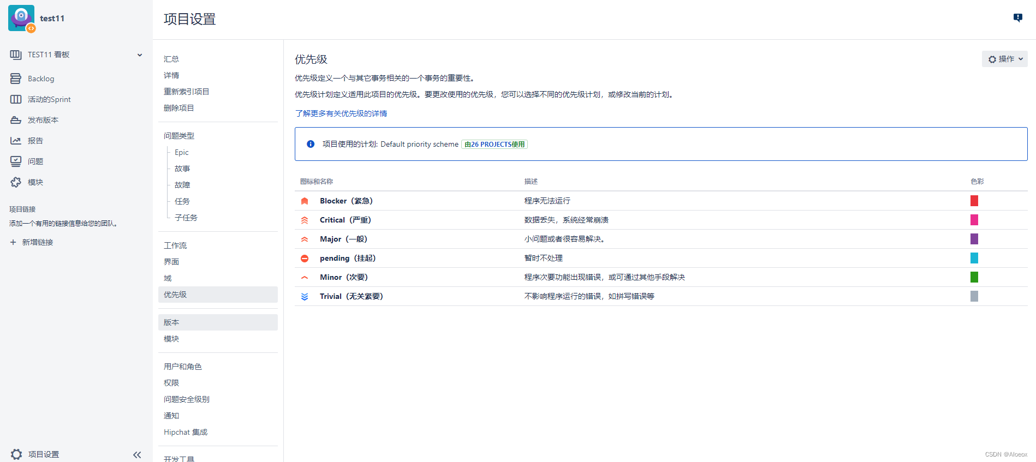
Task: Click the Blocker（紧急）priority name
Action: click(347, 201)
